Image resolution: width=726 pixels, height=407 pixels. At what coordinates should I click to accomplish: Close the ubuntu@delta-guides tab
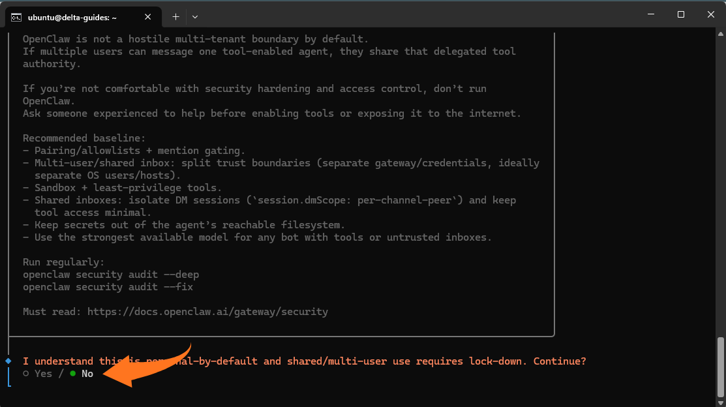coord(151,18)
